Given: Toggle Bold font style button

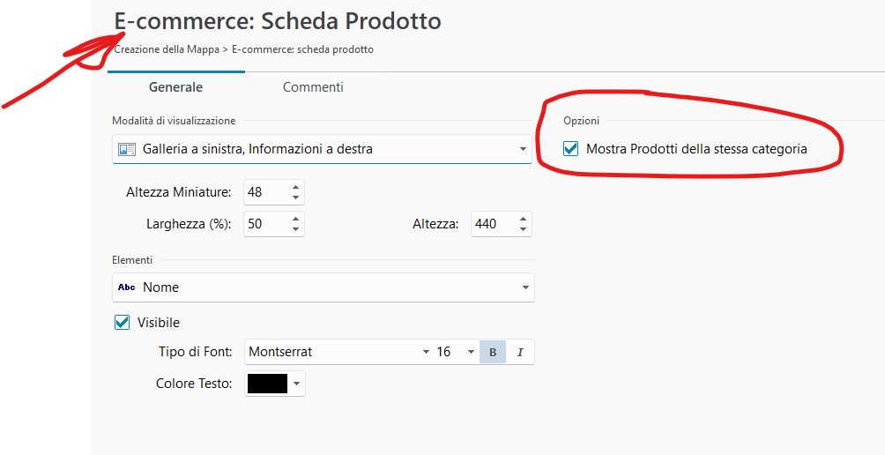Looking at the screenshot, I should click(x=493, y=352).
